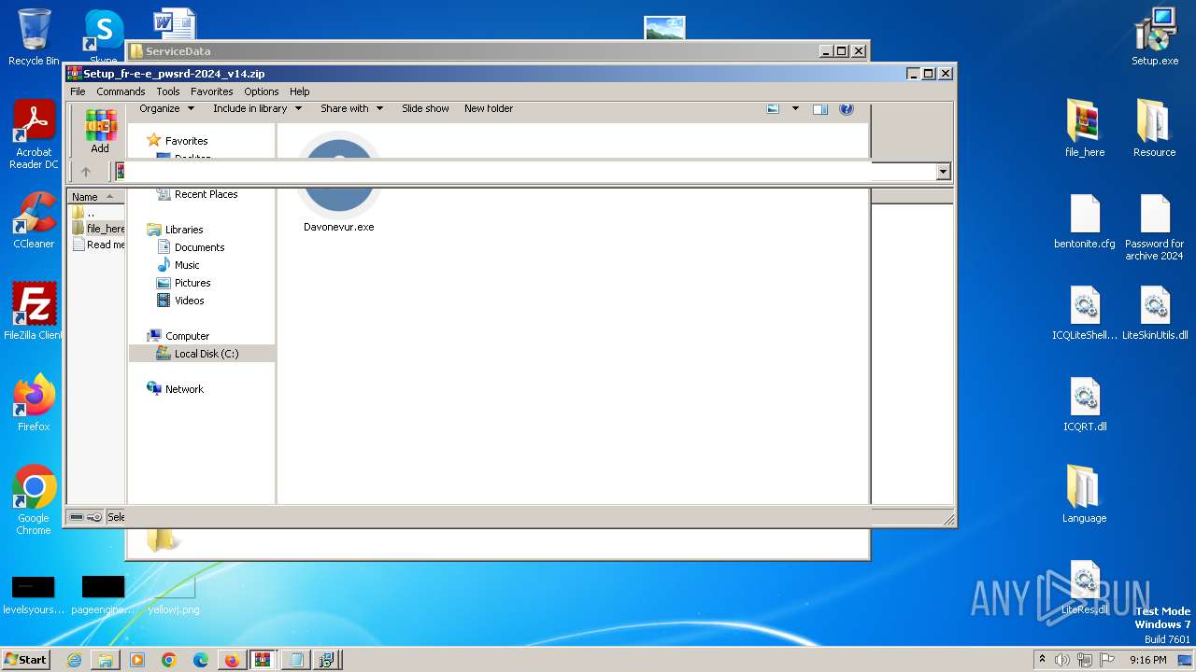The width and height of the screenshot is (1196, 672).
Task: Open Windows Media Player taskbar icon
Action: [x=137, y=660]
